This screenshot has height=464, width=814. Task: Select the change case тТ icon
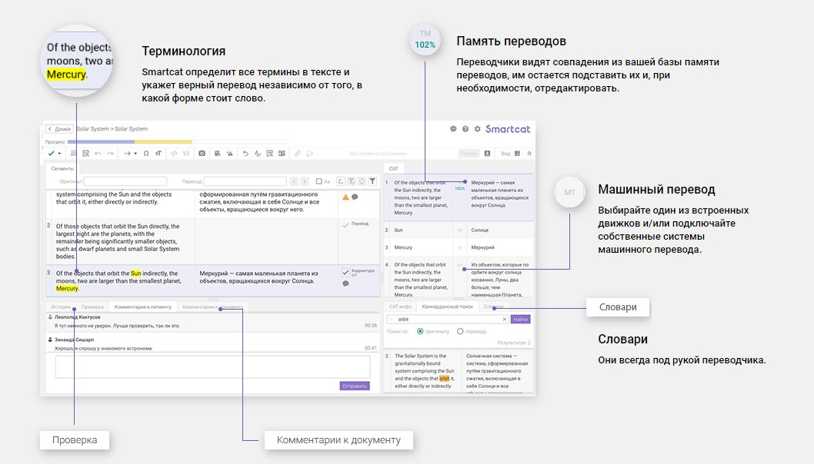coord(158,153)
